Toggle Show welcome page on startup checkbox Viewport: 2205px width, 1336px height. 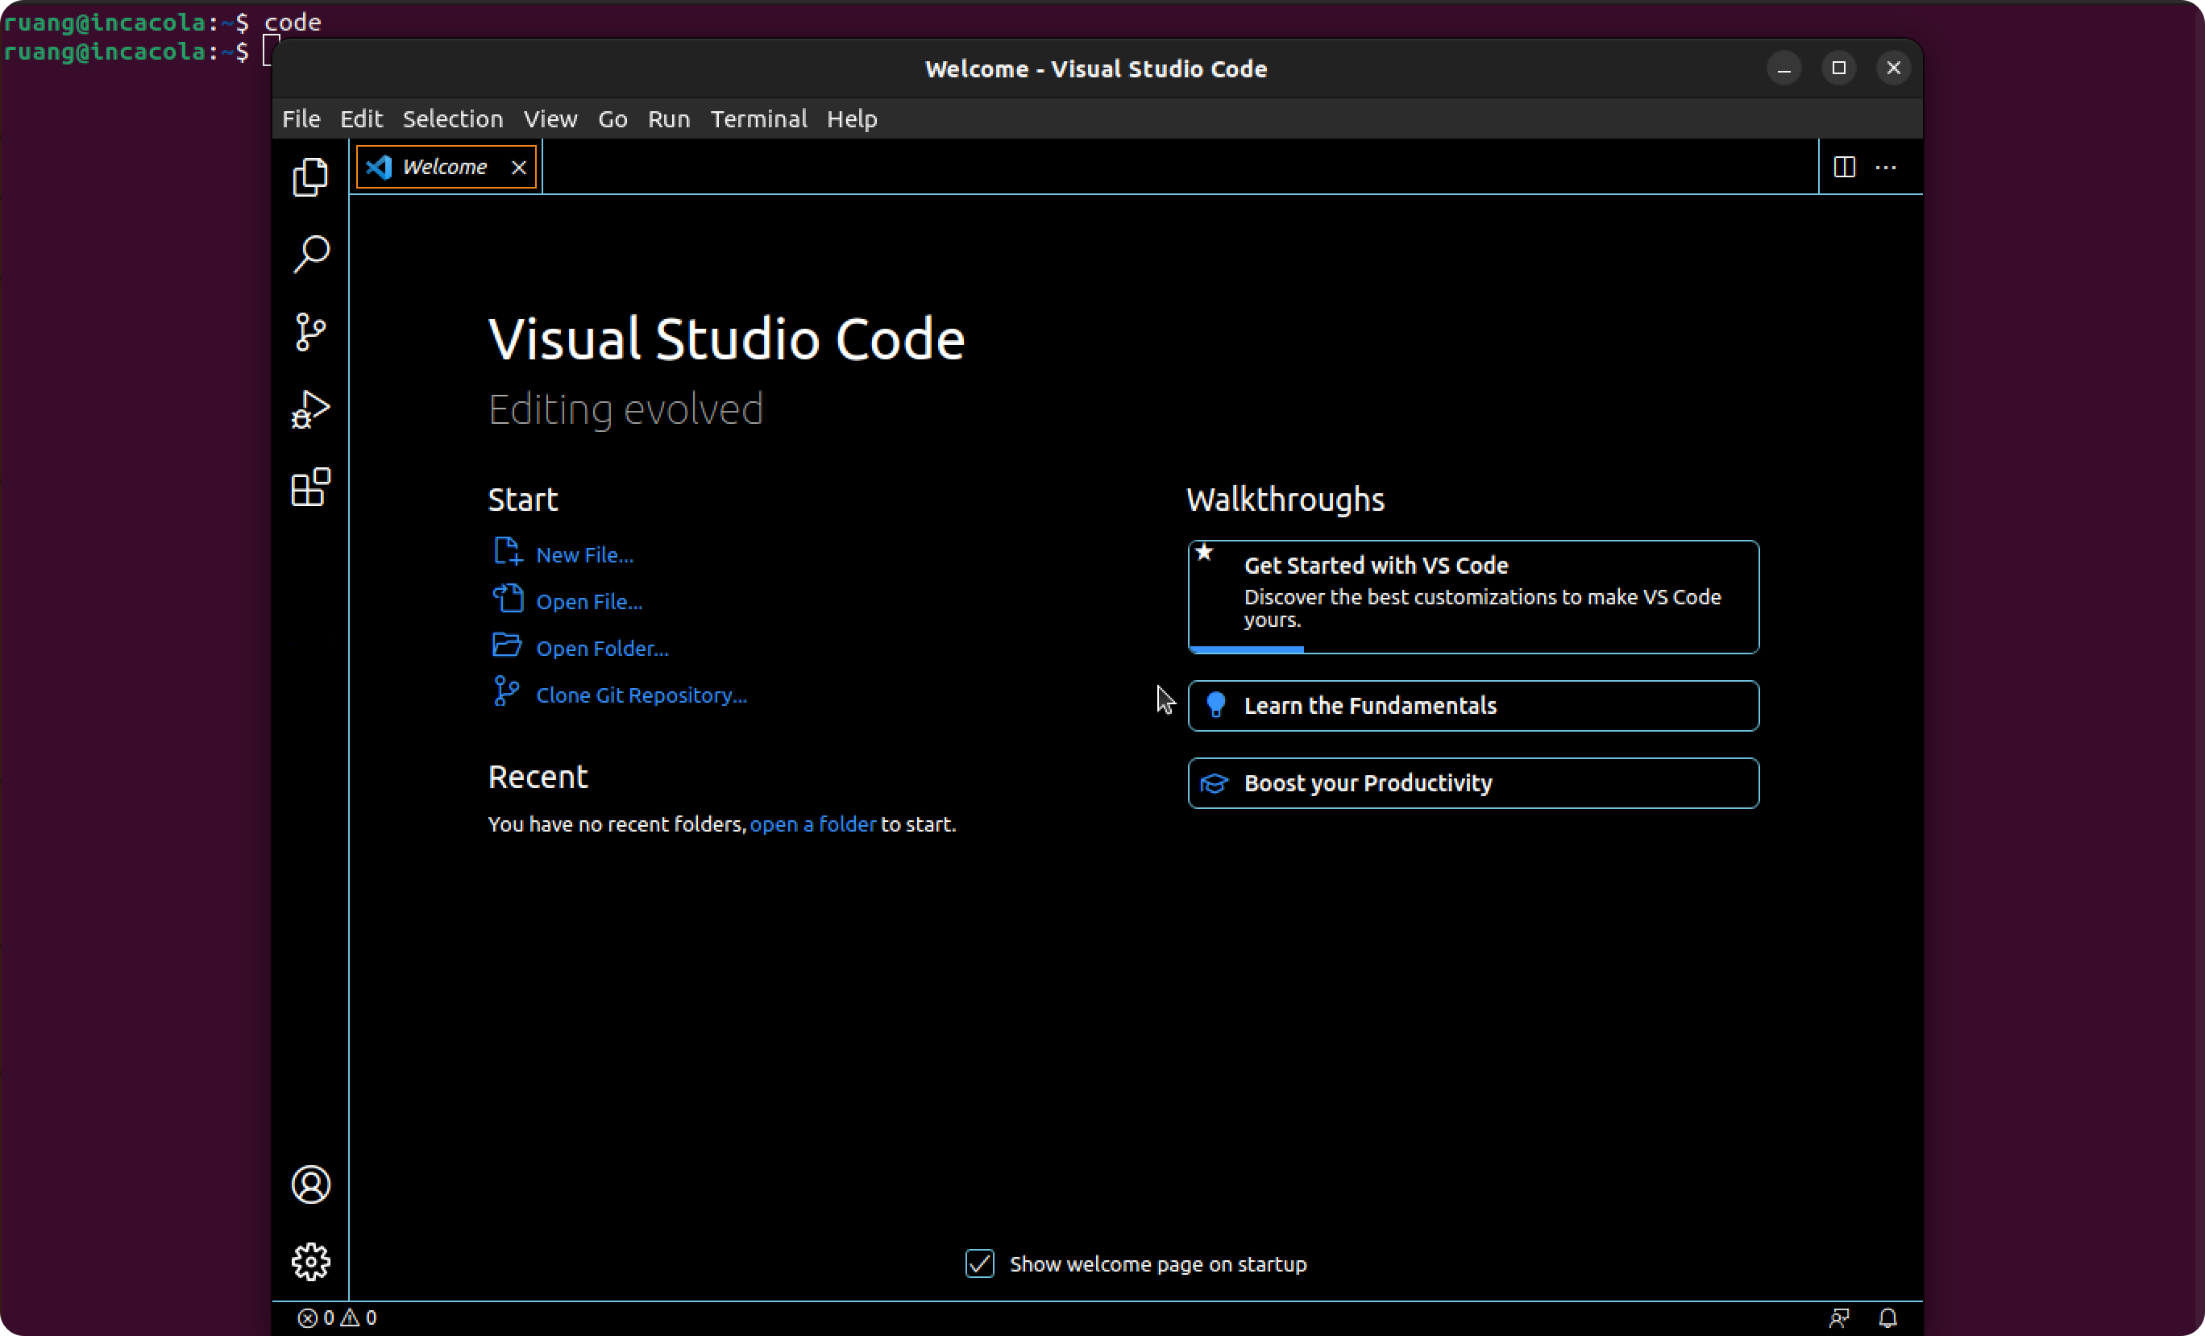pos(980,1263)
